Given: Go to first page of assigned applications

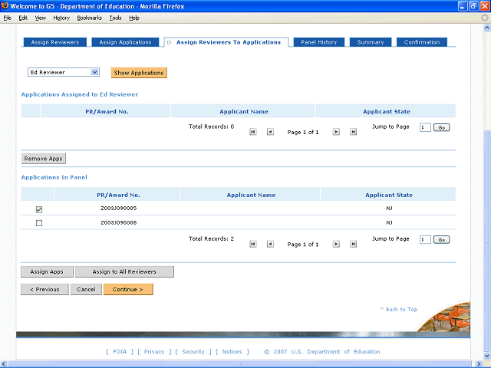Looking at the screenshot, I should 252,132.
